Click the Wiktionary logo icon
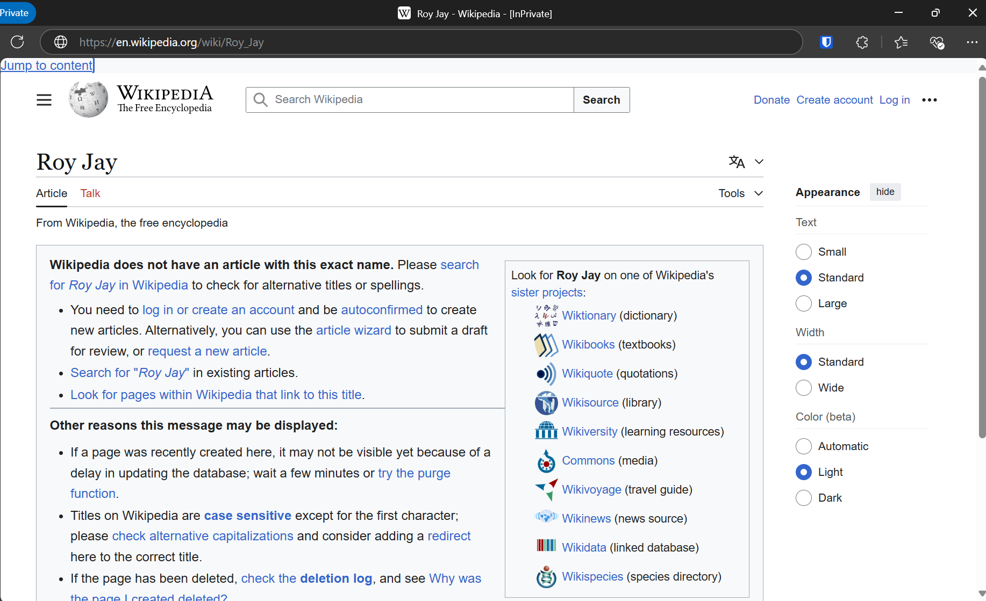Viewport: 986px width, 601px height. tap(546, 316)
